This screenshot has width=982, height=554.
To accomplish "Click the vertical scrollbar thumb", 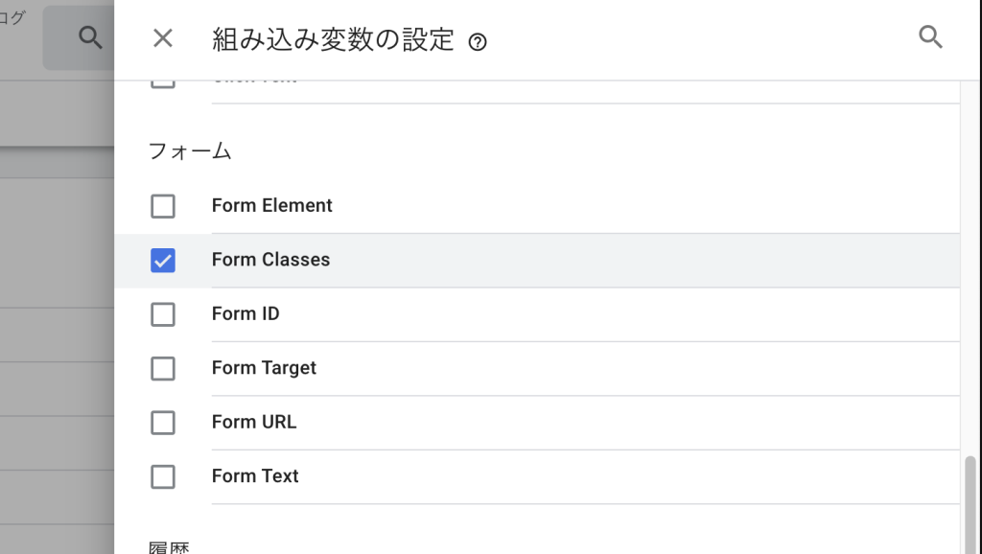I will (x=970, y=504).
